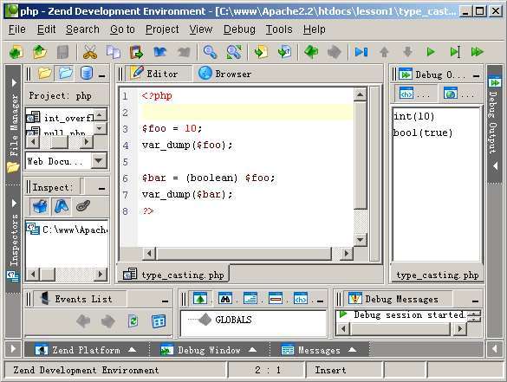
Task: Open the Help menu
Action: coord(315,29)
